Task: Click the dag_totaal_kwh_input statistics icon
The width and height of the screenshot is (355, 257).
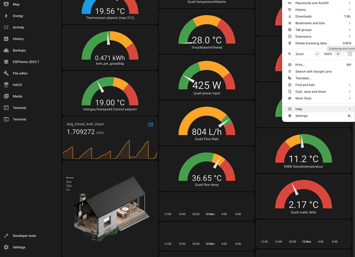Action: 150,124
